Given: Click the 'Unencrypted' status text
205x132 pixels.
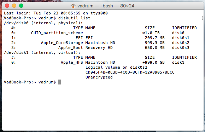Looking at the screenshot, I should click(x=99, y=77).
